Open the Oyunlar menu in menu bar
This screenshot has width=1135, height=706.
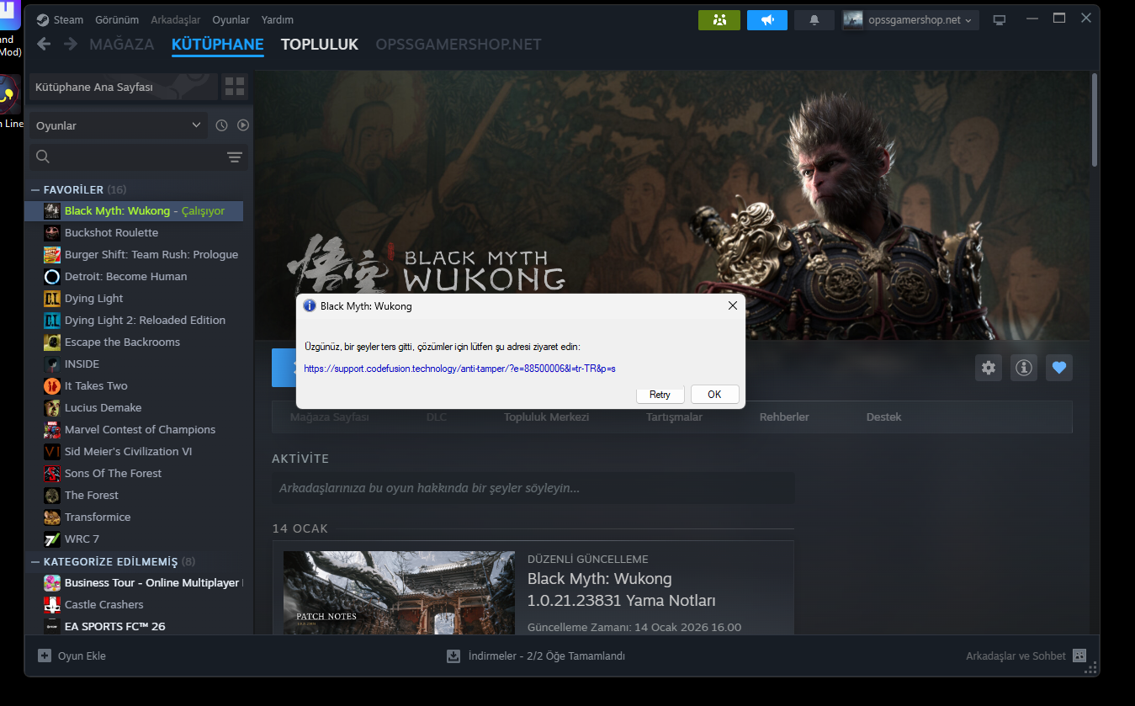[231, 19]
